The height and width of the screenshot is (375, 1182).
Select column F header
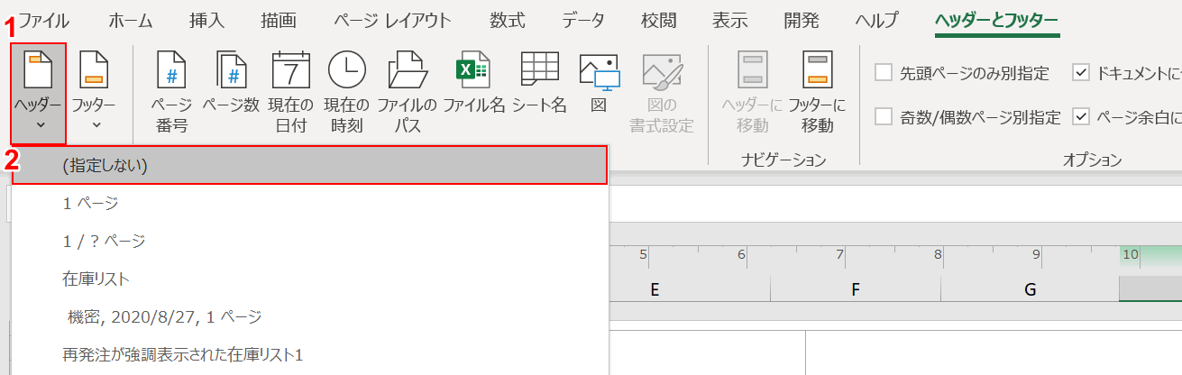855,289
